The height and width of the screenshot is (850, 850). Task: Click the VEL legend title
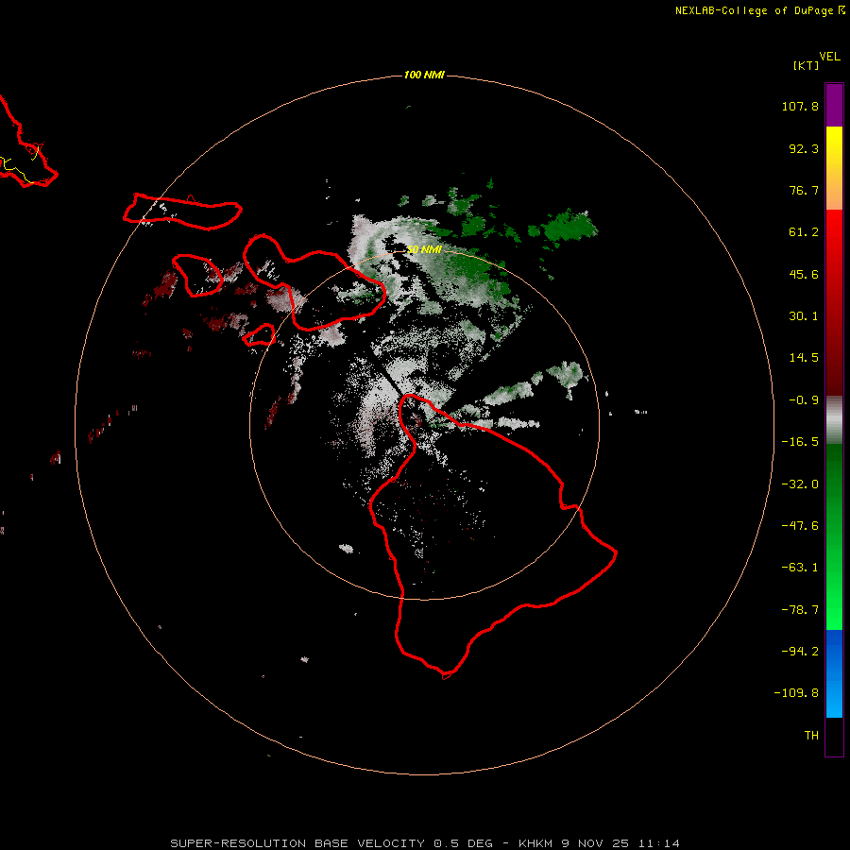pyautogui.click(x=830, y=57)
